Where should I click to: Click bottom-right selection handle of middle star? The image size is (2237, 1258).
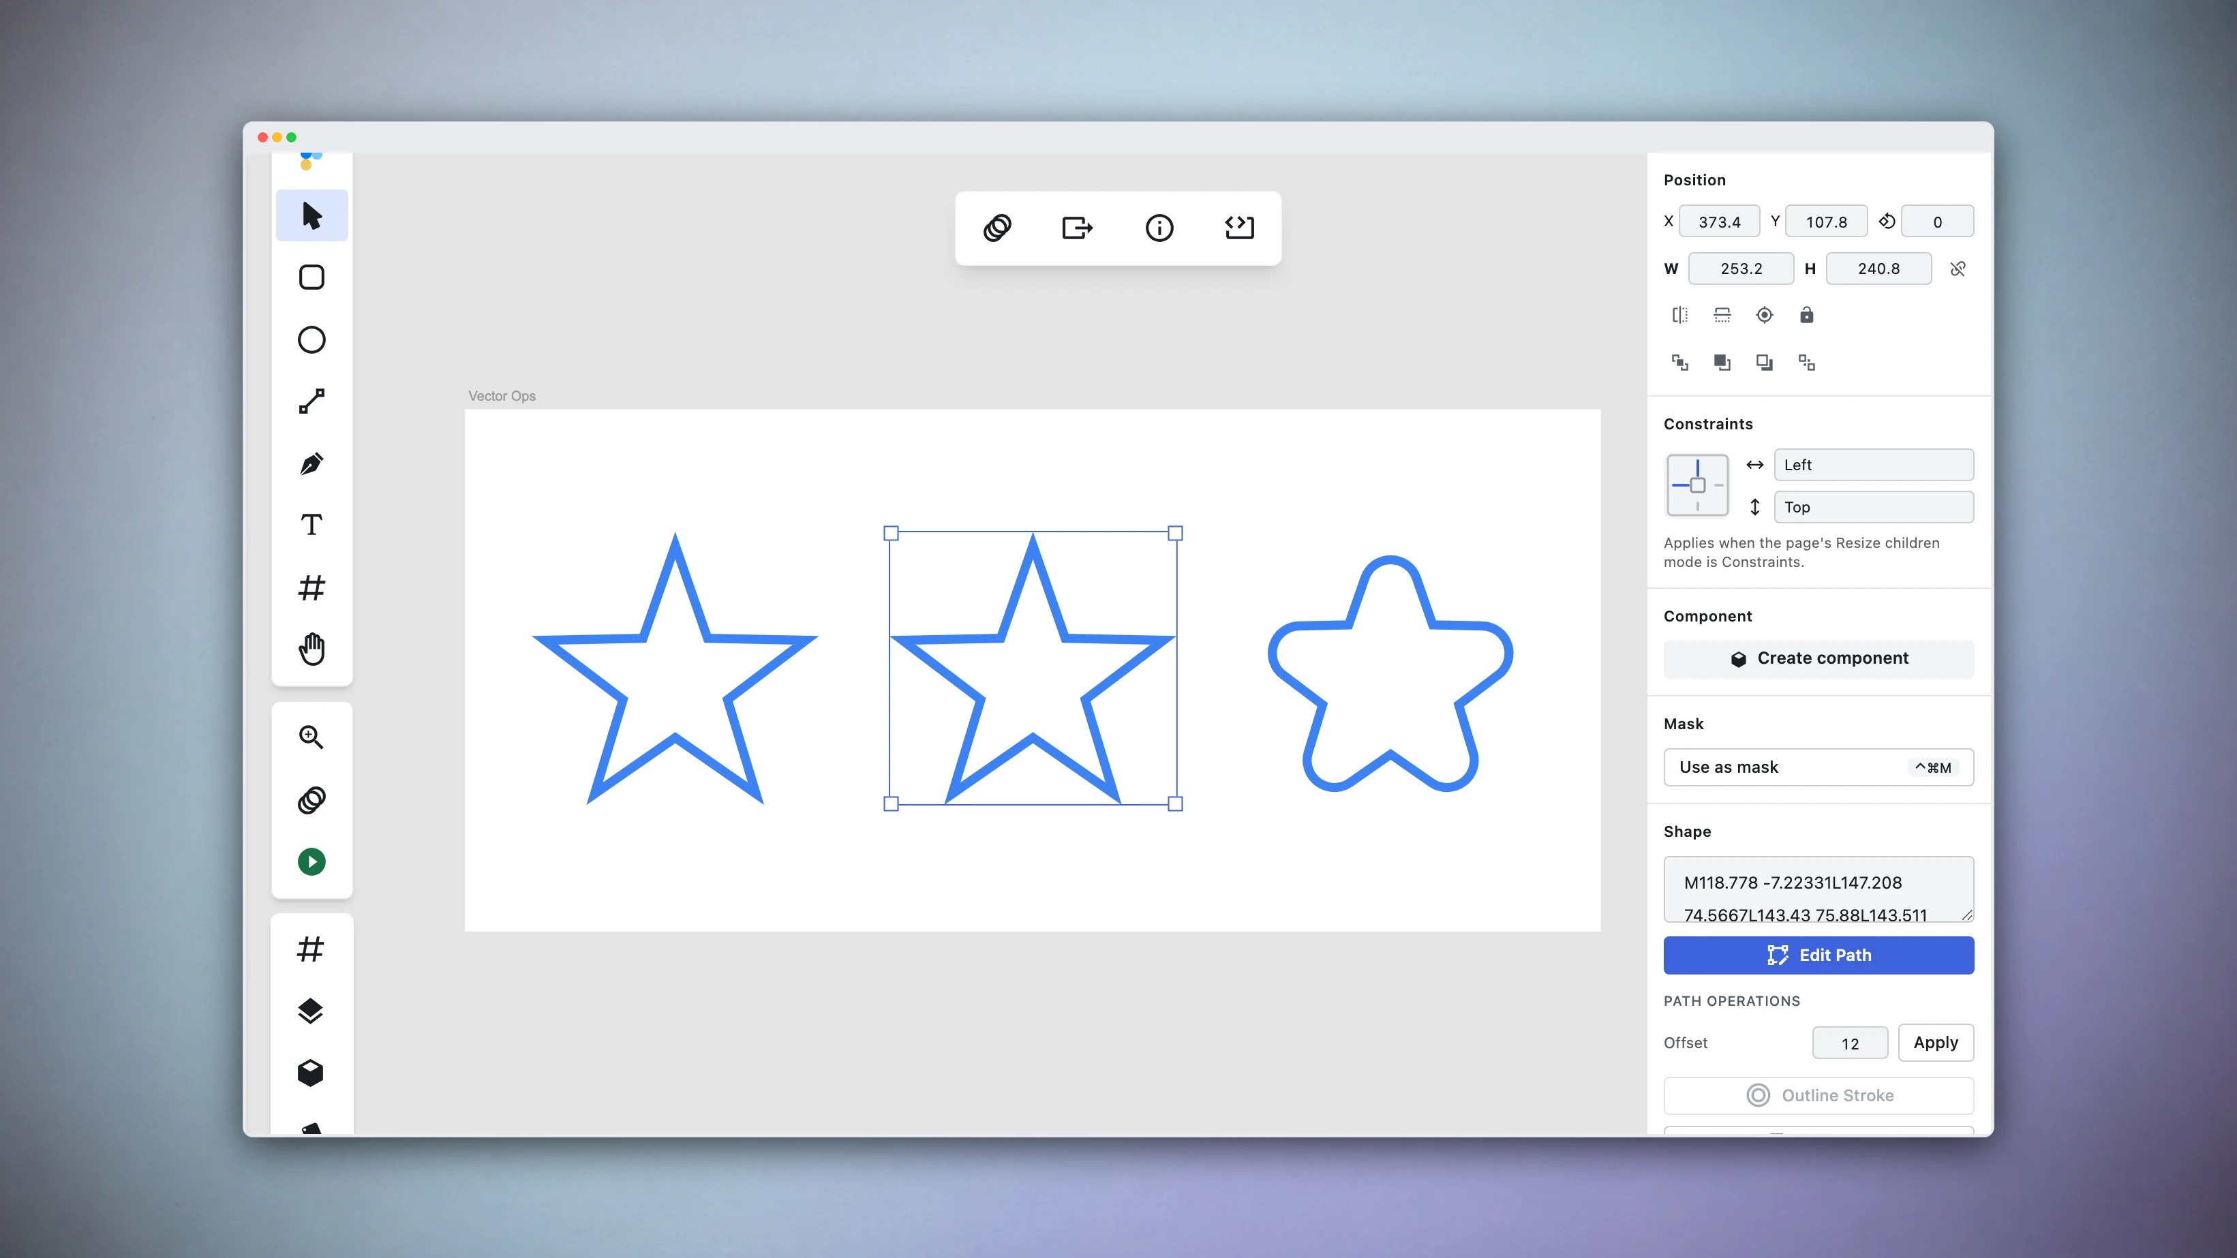pyautogui.click(x=1175, y=804)
